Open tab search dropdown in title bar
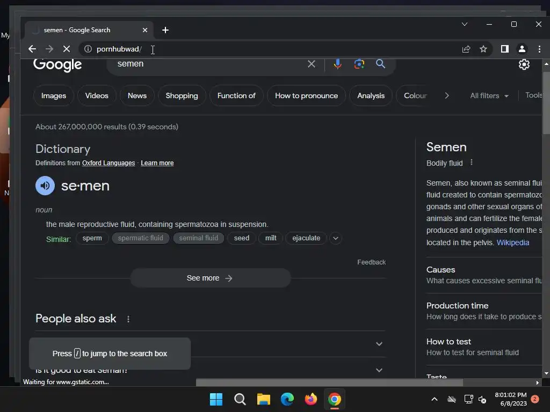550x412 pixels. (x=465, y=24)
